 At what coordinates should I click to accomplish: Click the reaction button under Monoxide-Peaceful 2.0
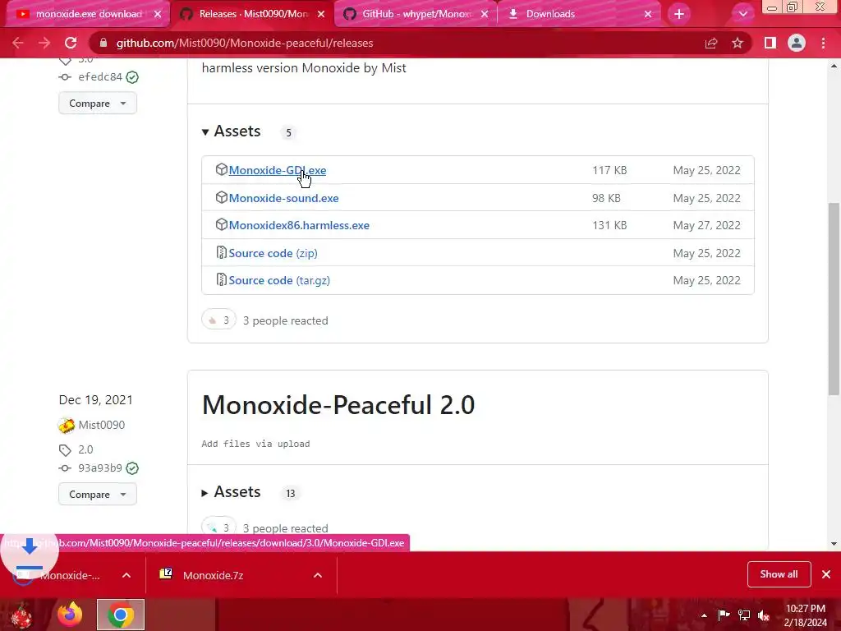pos(218,527)
